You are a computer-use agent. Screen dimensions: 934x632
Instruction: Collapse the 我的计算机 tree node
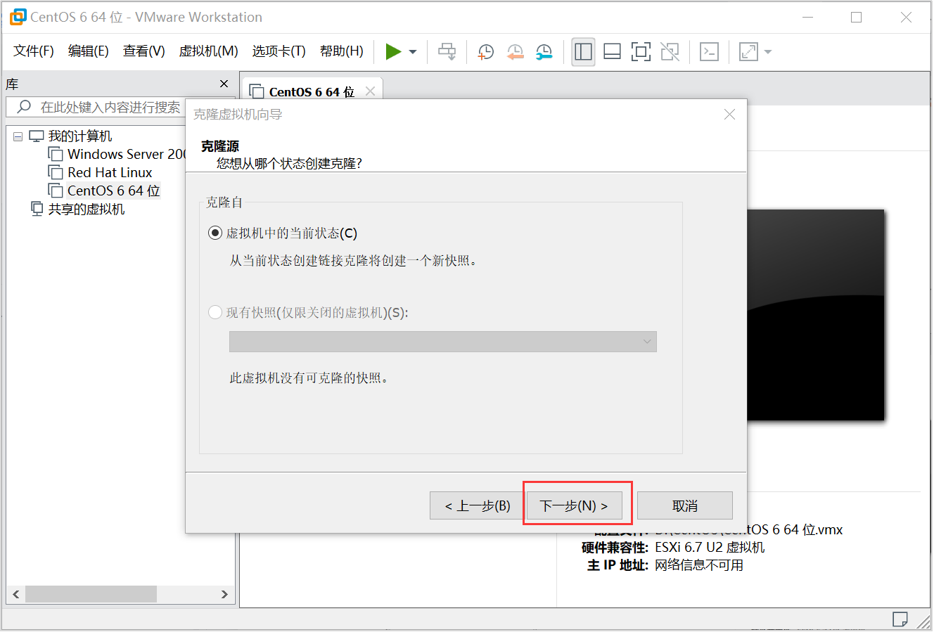pos(18,136)
